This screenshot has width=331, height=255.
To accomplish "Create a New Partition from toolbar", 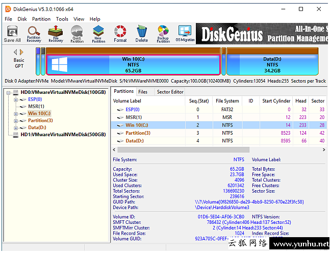I will (x=98, y=34).
